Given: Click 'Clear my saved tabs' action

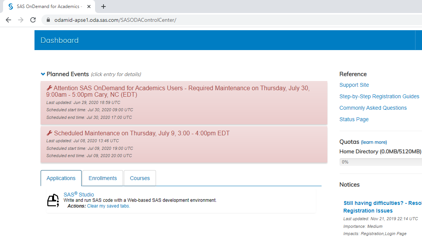Looking at the screenshot, I should pyautogui.click(x=108, y=206).
